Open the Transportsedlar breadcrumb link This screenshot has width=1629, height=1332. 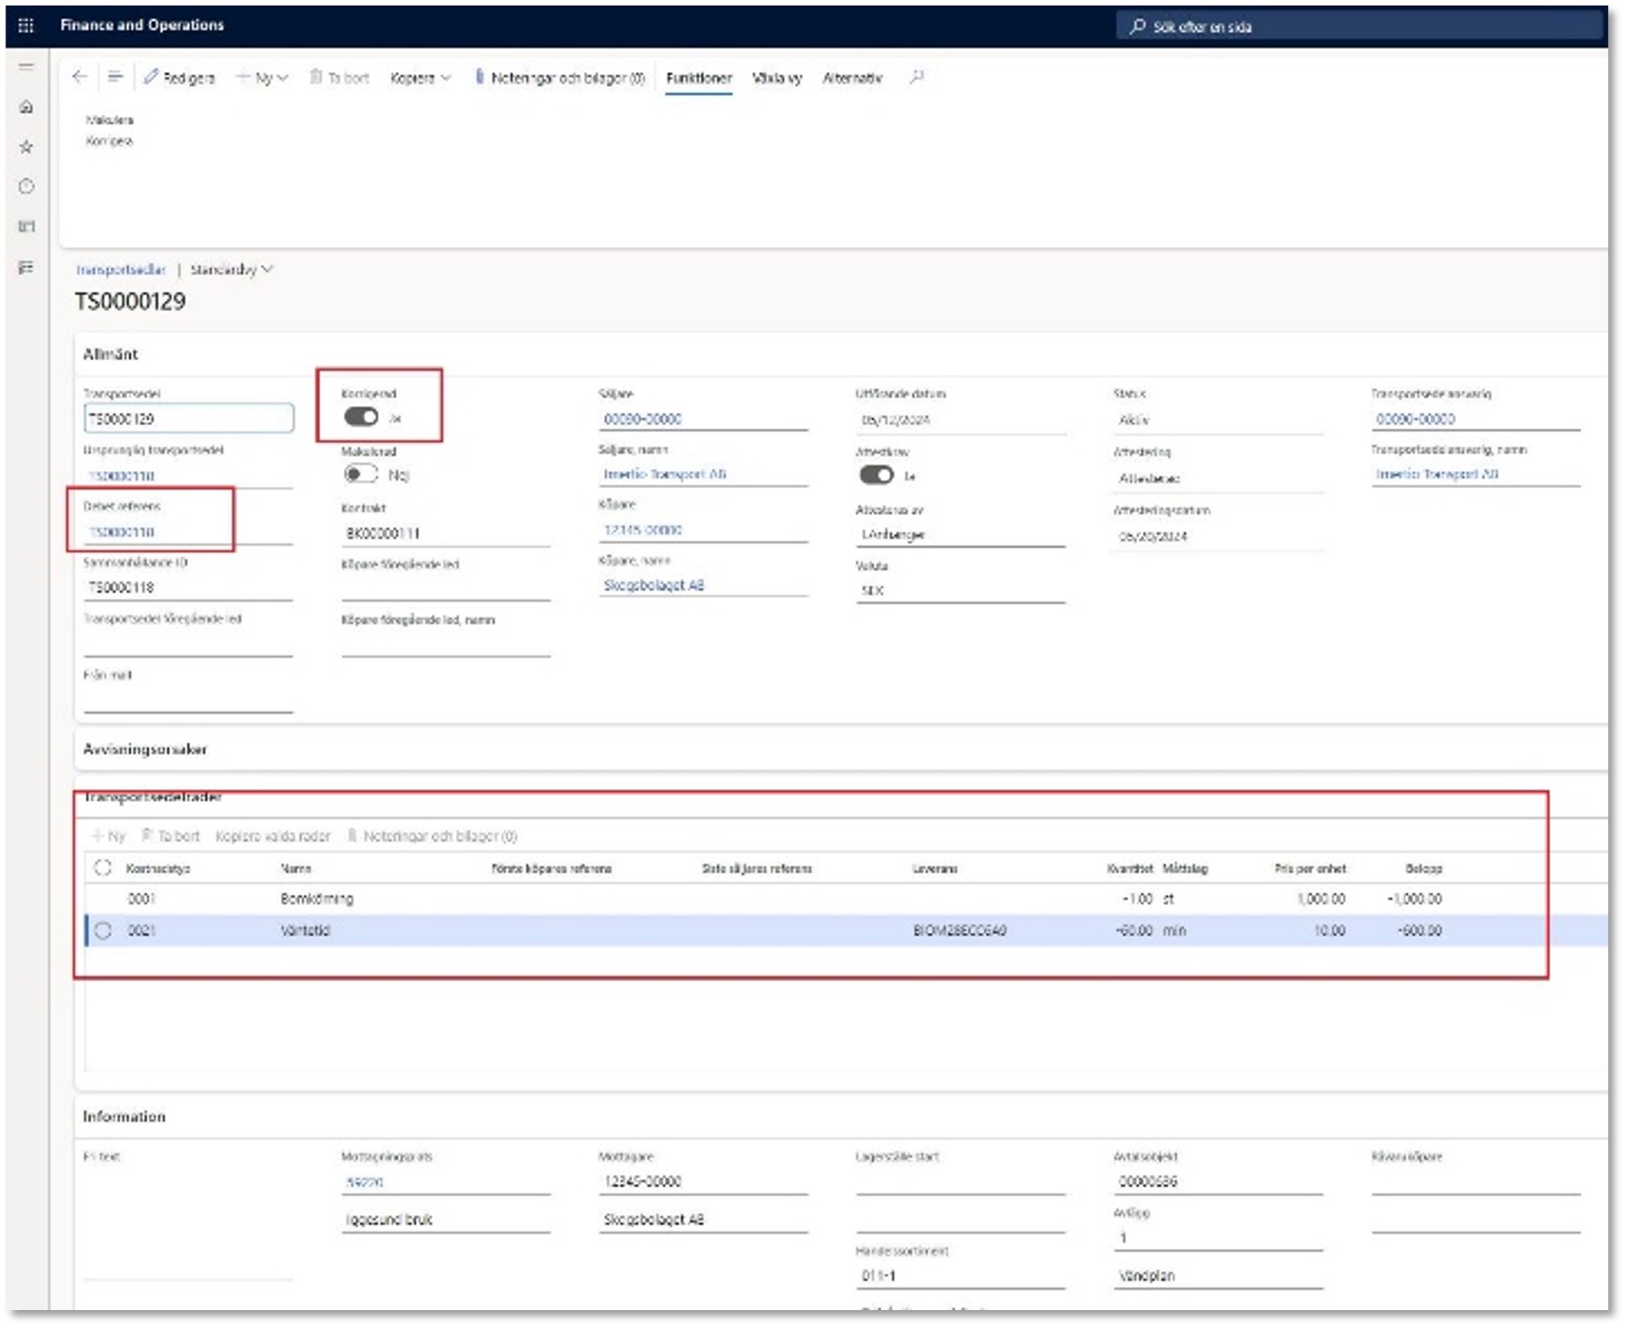point(120,270)
